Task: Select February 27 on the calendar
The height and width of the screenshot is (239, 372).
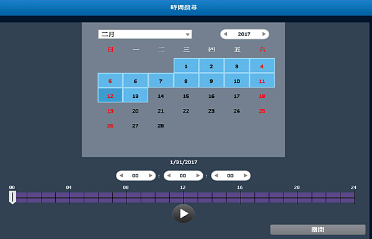Action: 135,126
